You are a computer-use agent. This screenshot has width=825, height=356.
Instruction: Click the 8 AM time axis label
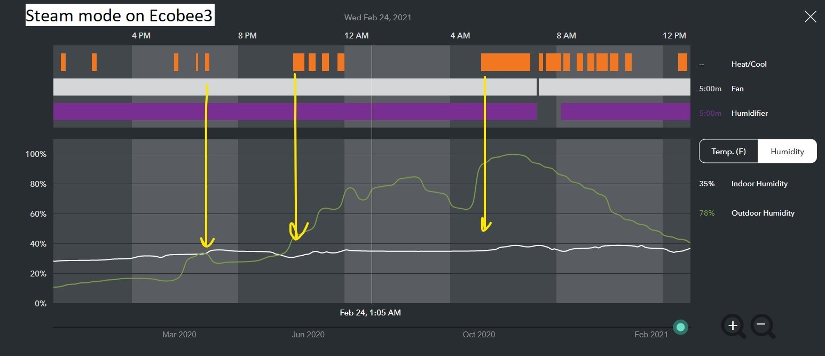click(567, 36)
